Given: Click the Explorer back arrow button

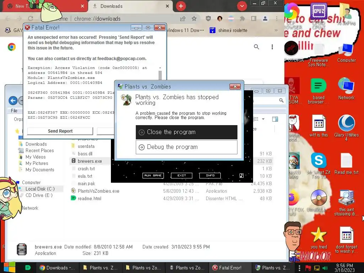Looking at the screenshot, I should pyautogui.click(x=13, y=101).
